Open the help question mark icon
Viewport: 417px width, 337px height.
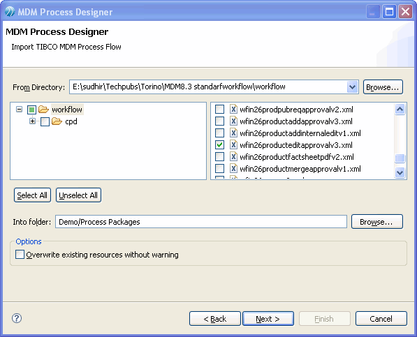pyautogui.click(x=17, y=318)
